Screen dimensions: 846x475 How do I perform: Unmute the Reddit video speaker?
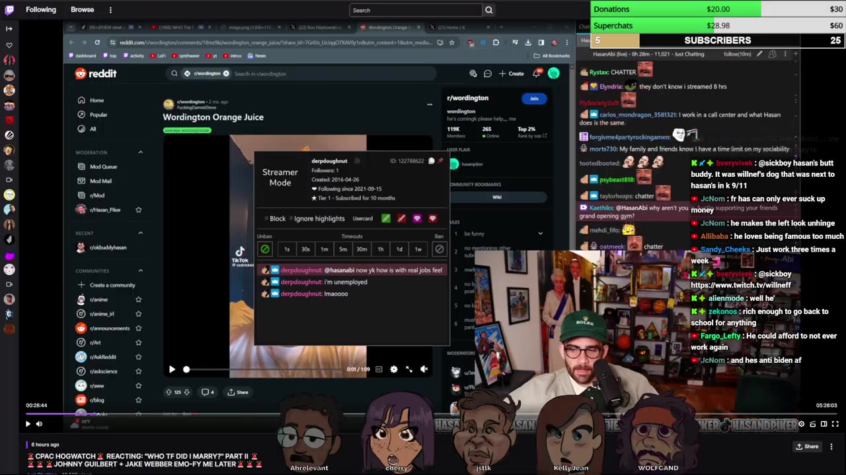[424, 369]
